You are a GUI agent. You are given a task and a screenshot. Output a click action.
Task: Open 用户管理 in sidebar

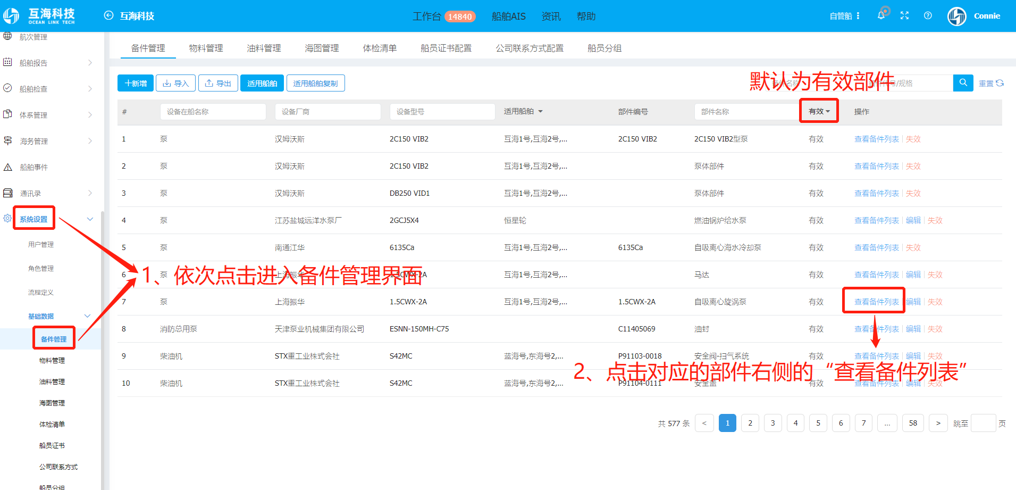click(41, 244)
